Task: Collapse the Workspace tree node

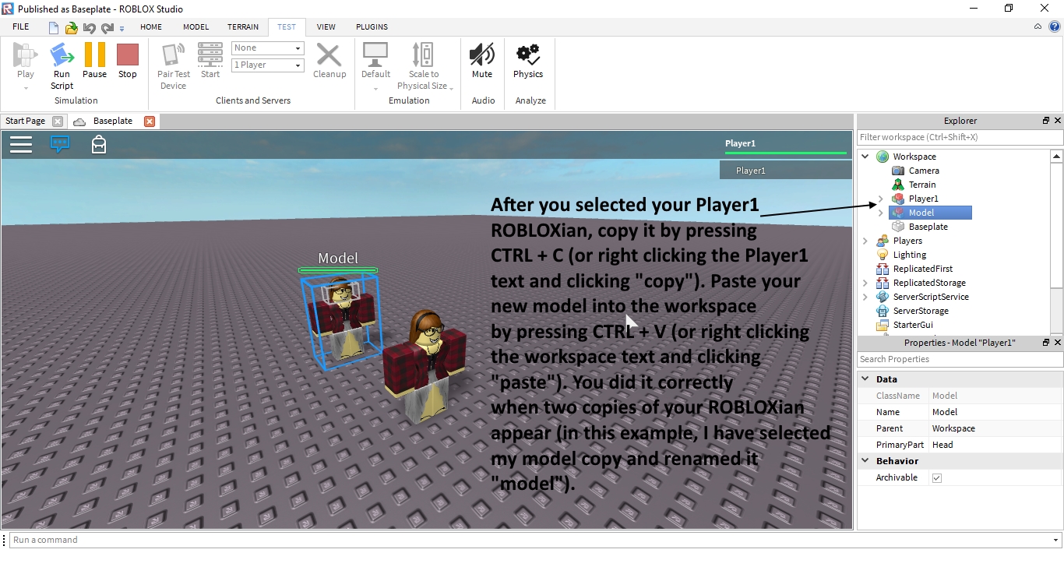Action: tap(865, 157)
